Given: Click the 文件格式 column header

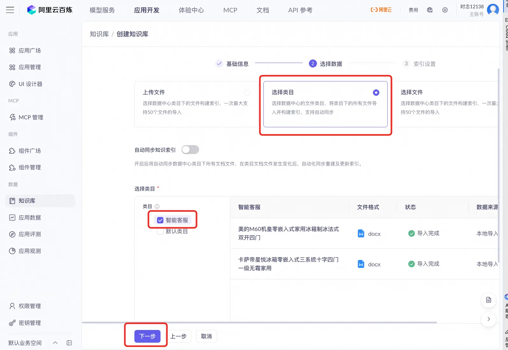Looking at the screenshot, I should coord(368,207).
